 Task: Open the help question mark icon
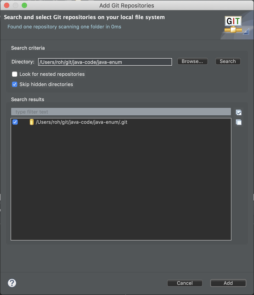[x=12, y=283]
